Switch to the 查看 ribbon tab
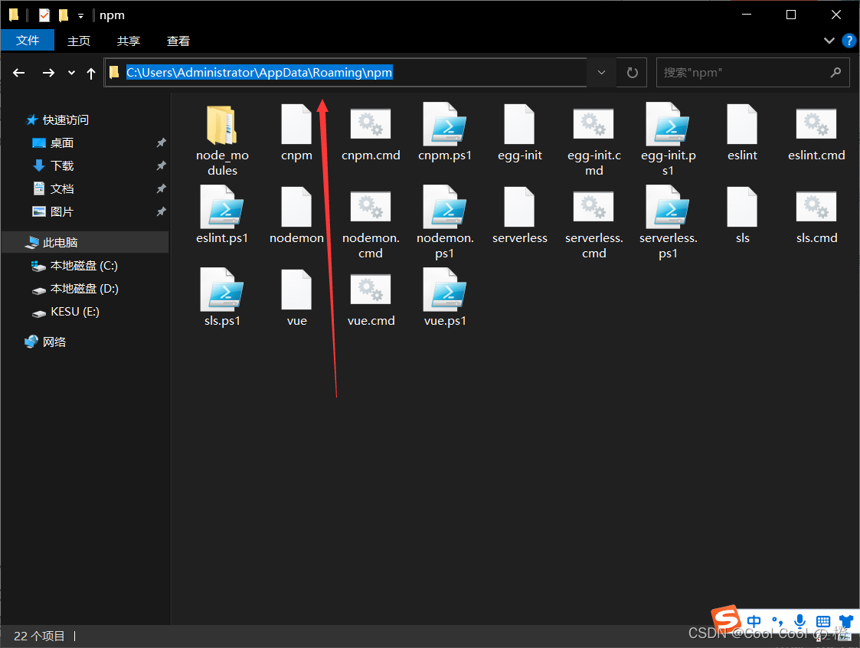860x648 pixels. (x=178, y=41)
